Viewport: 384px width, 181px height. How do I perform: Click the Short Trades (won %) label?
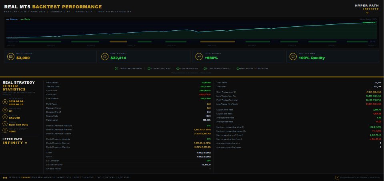(x=226, y=92)
